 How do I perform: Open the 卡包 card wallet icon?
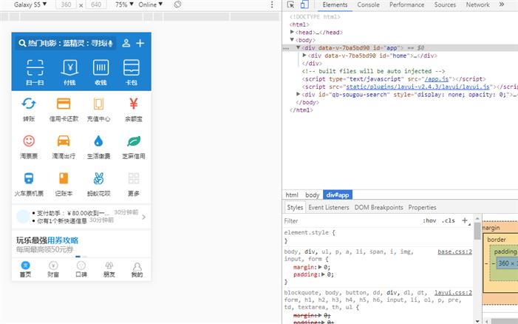pyautogui.click(x=132, y=68)
